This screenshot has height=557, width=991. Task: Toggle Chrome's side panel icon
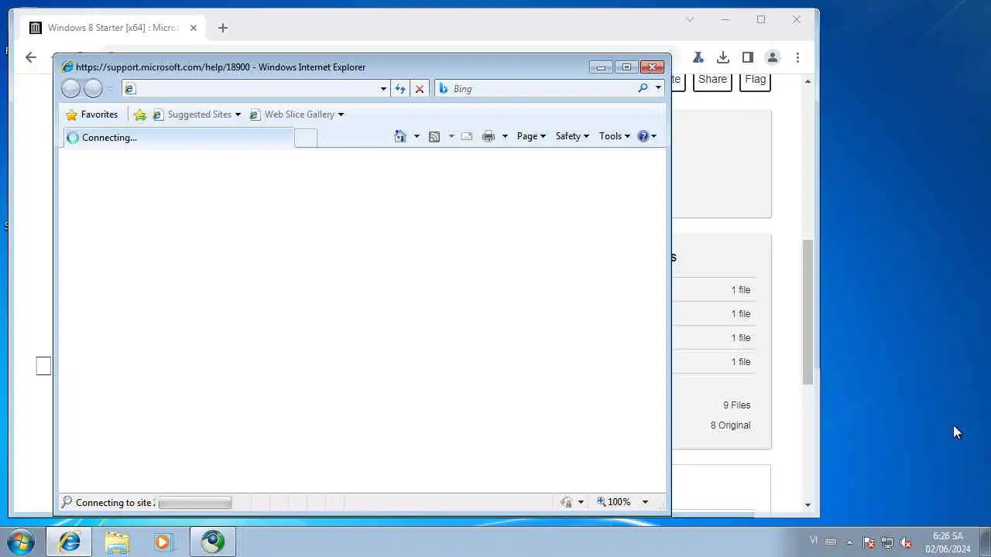748,57
